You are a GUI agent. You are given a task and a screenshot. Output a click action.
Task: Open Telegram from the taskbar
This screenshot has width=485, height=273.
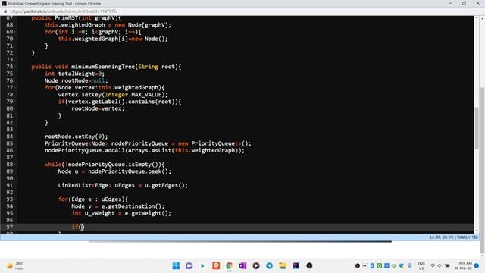click(x=270, y=265)
